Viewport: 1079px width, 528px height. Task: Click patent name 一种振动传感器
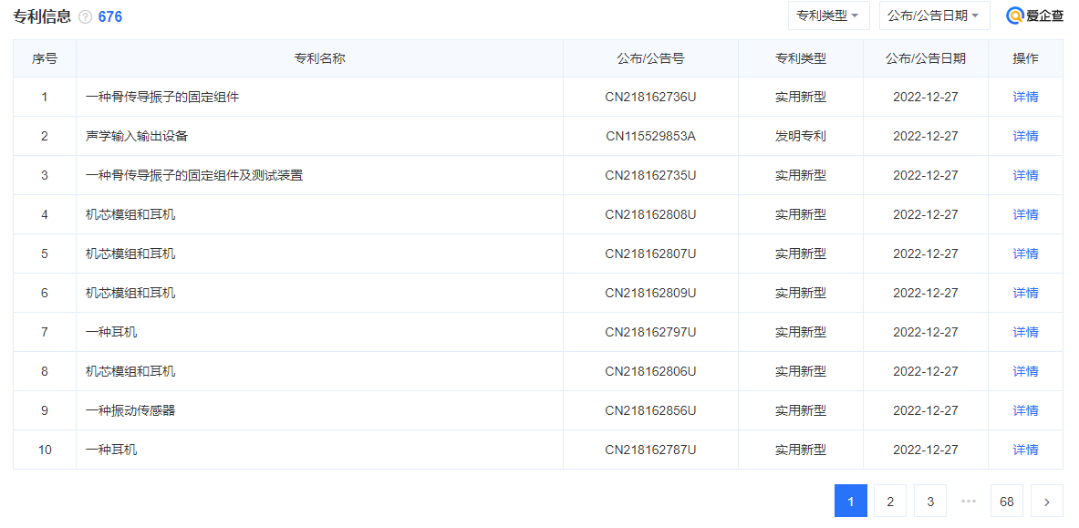130,411
